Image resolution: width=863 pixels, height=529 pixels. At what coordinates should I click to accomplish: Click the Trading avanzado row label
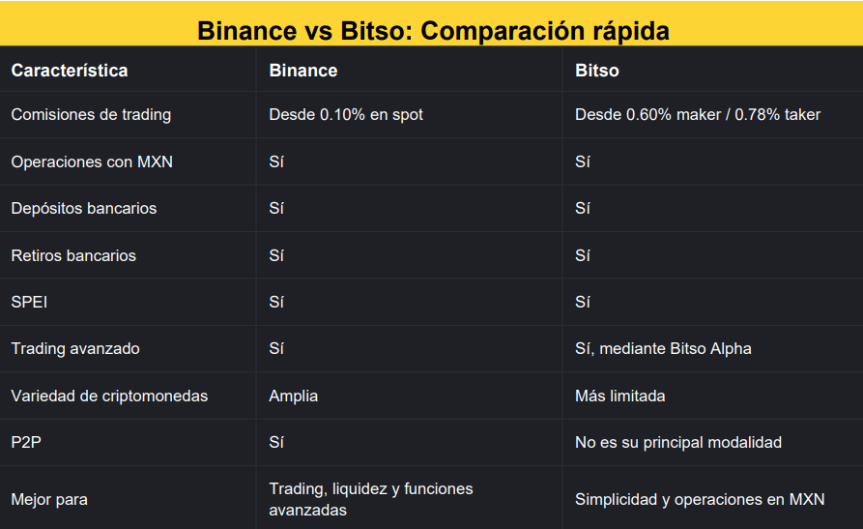click(75, 349)
